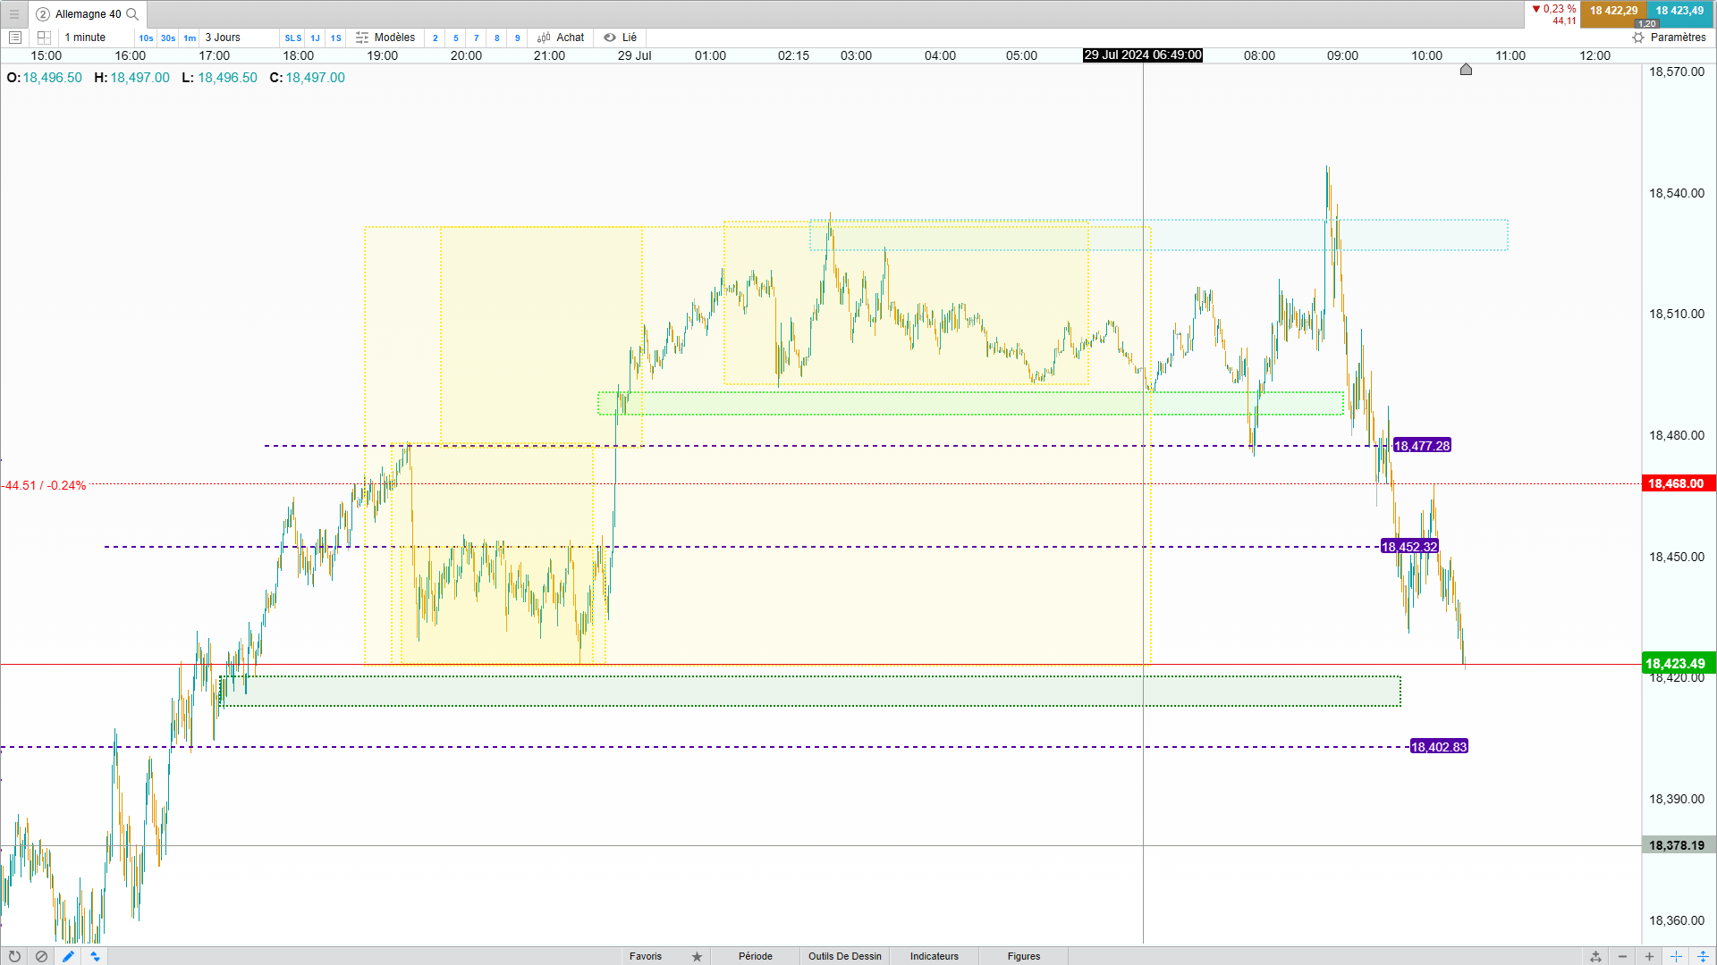This screenshot has height=965, width=1717.
Task: Click the search magnifier beside Allemagne 40
Action: coord(132,14)
